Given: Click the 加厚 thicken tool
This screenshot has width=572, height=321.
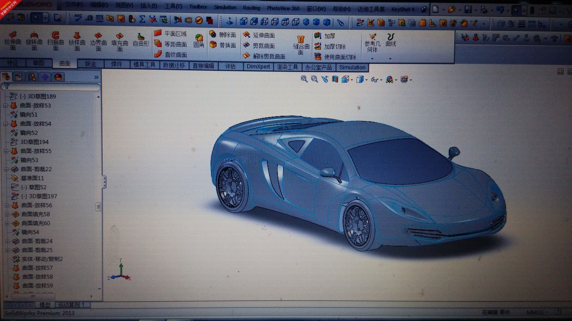Looking at the screenshot, I should 325,36.
